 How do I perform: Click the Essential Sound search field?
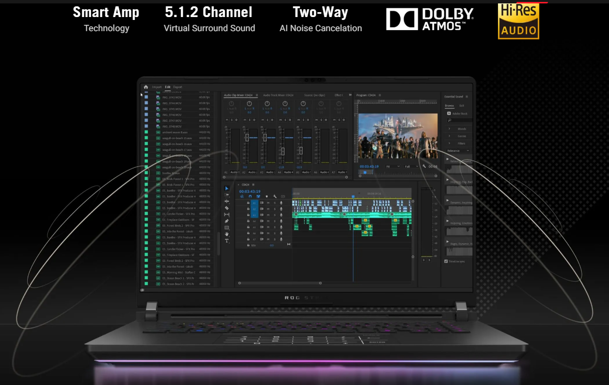coord(460,120)
